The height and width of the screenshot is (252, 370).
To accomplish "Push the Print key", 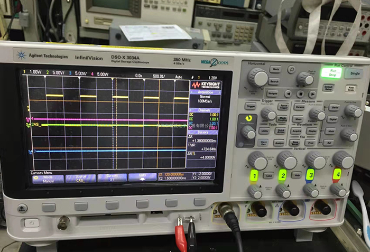I will click(x=310, y=143).
